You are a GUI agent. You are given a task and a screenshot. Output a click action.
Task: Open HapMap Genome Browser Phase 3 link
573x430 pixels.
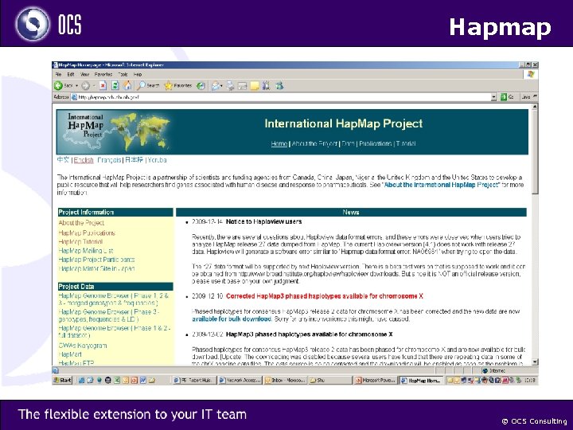[109, 315]
